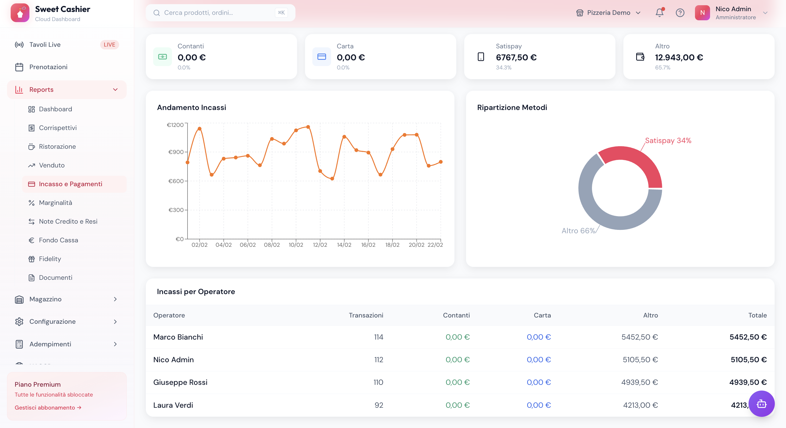786x428 pixels.
Task: Click the help question mark icon
Action: [680, 12]
